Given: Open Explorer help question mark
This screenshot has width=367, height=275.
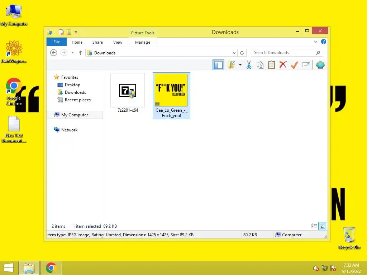Looking at the screenshot, I should pos(324,42).
